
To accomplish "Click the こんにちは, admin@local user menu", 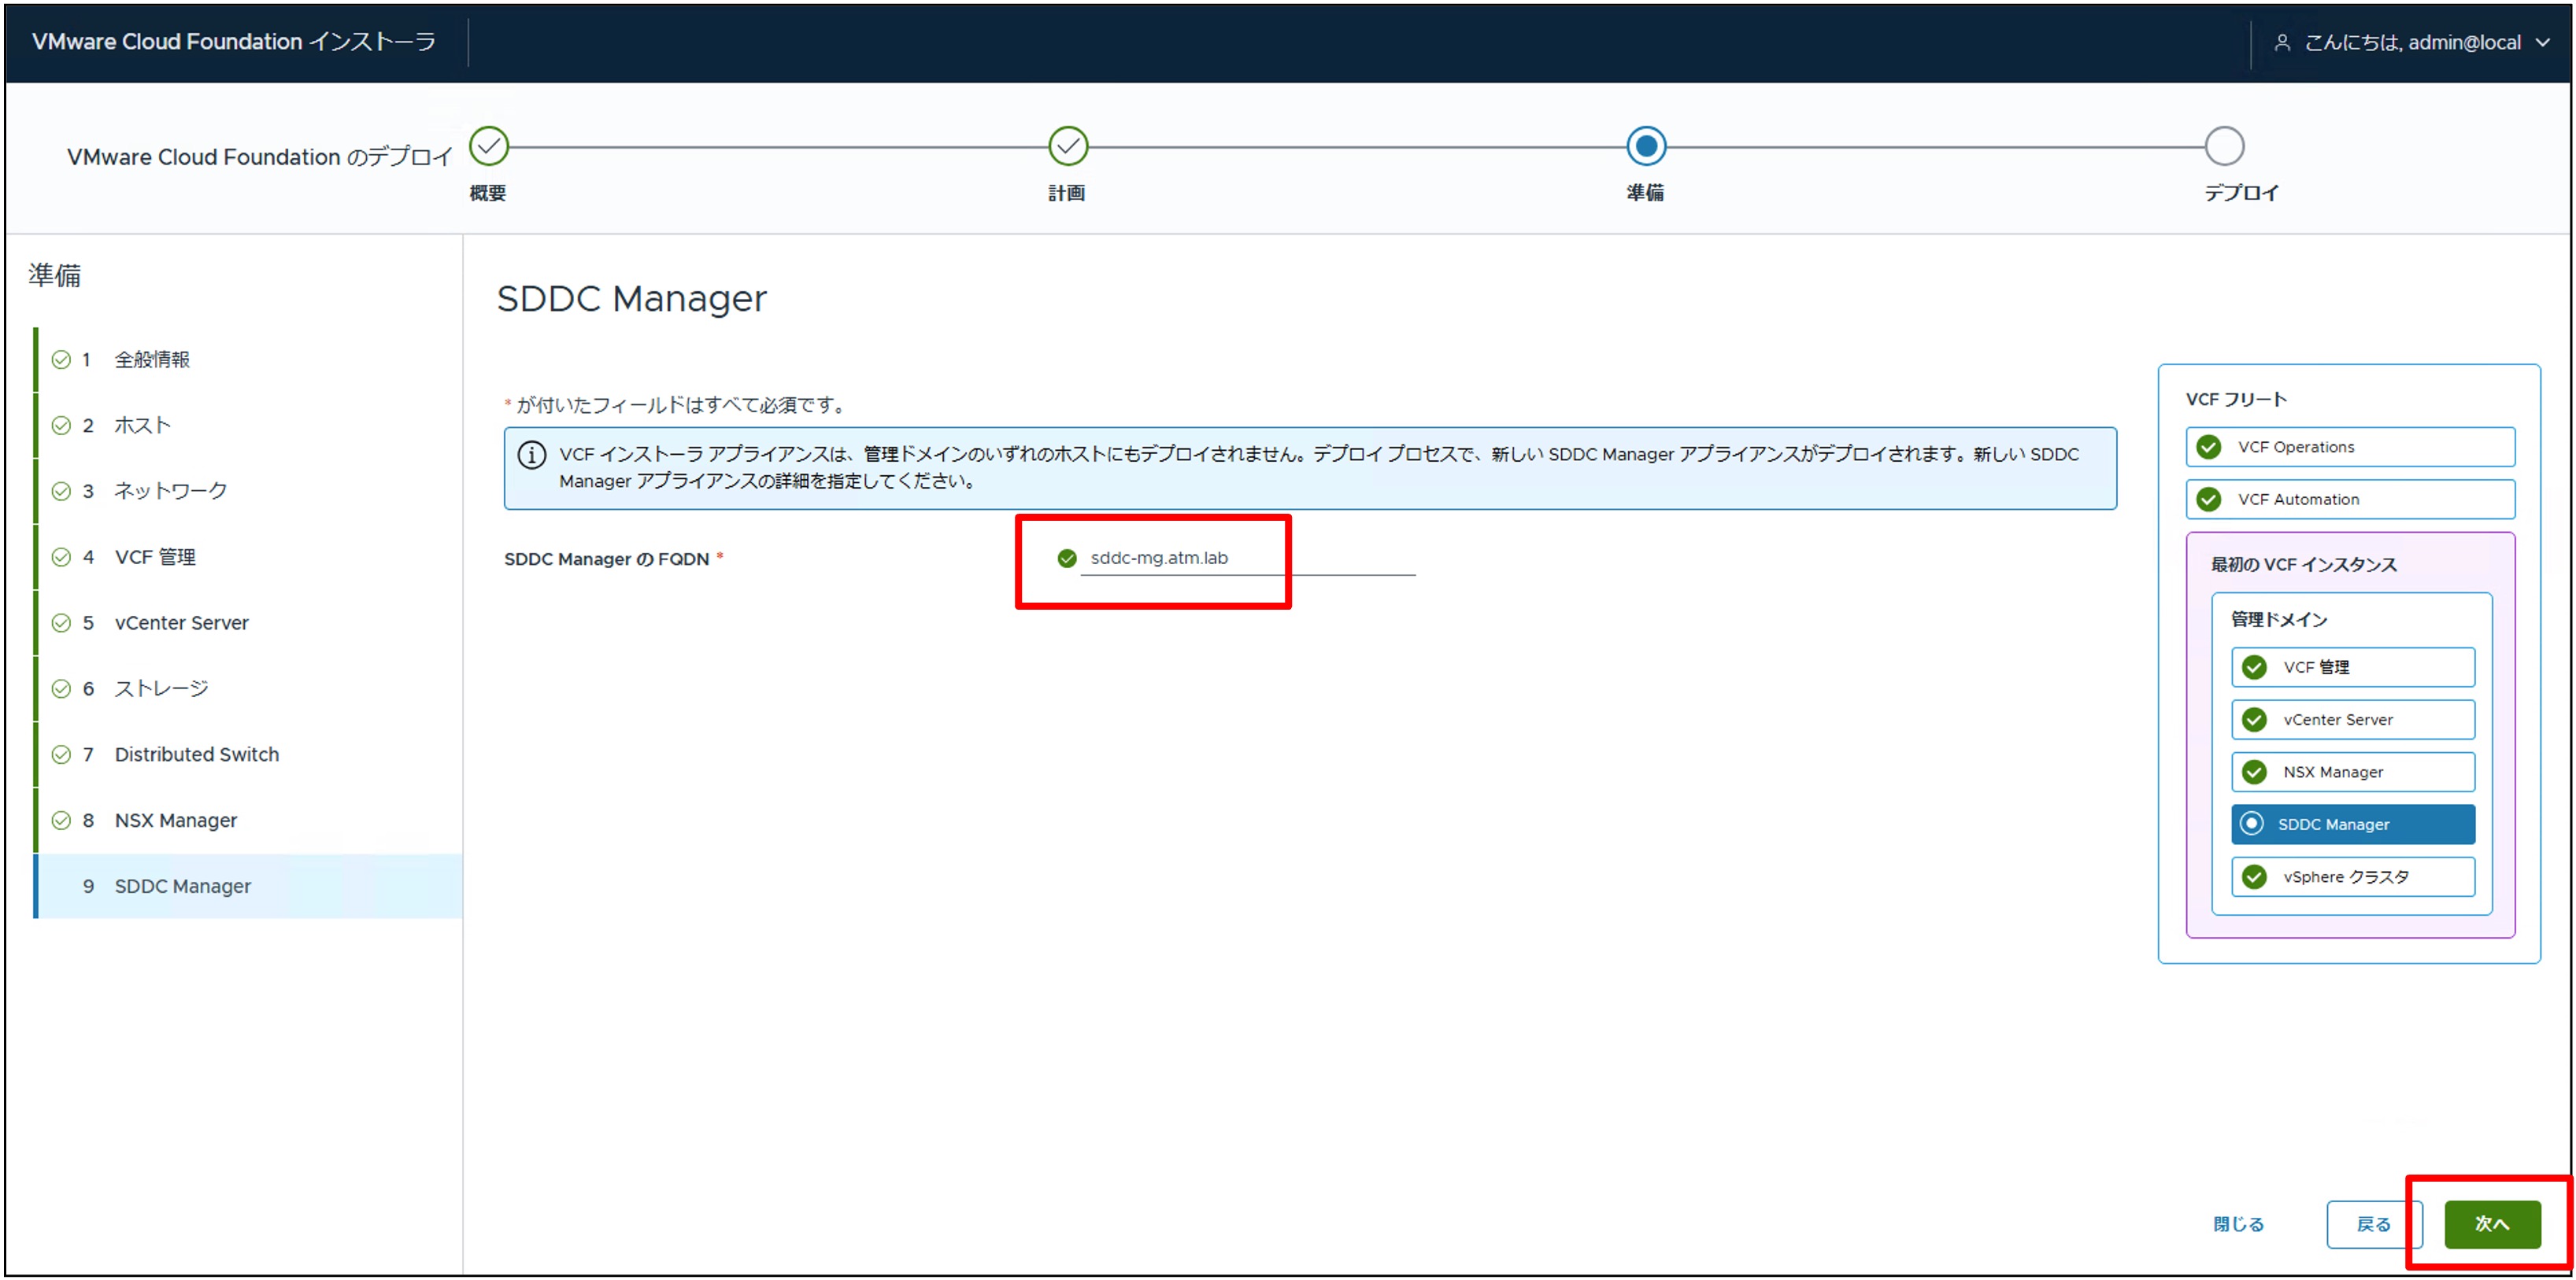I will 2412,42.
